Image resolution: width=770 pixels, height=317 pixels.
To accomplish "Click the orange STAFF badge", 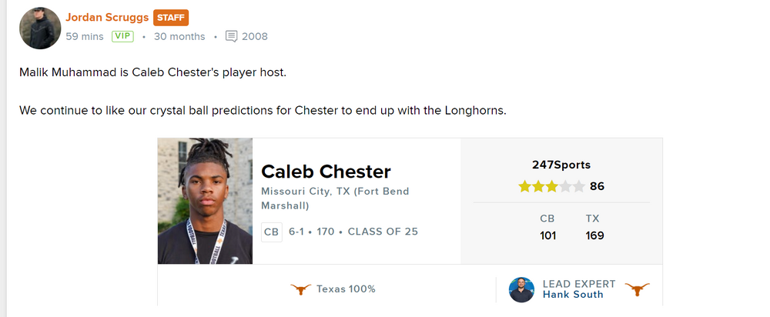I will click(171, 18).
